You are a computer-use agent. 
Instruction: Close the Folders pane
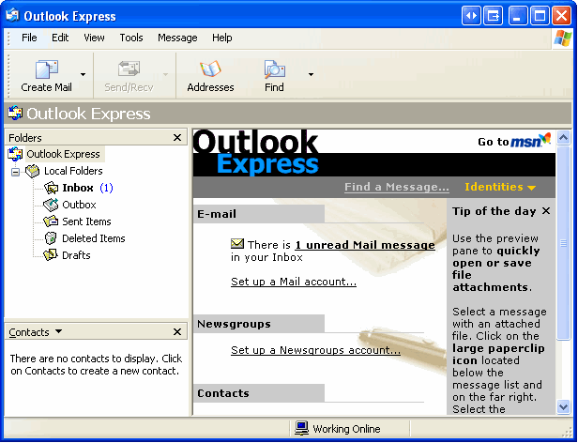click(177, 138)
